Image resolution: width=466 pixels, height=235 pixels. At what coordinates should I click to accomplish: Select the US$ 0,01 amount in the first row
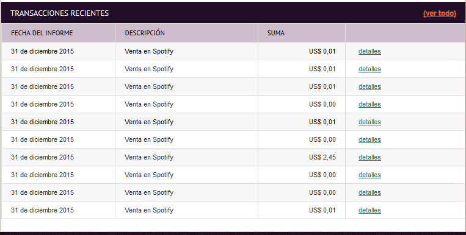(x=322, y=51)
